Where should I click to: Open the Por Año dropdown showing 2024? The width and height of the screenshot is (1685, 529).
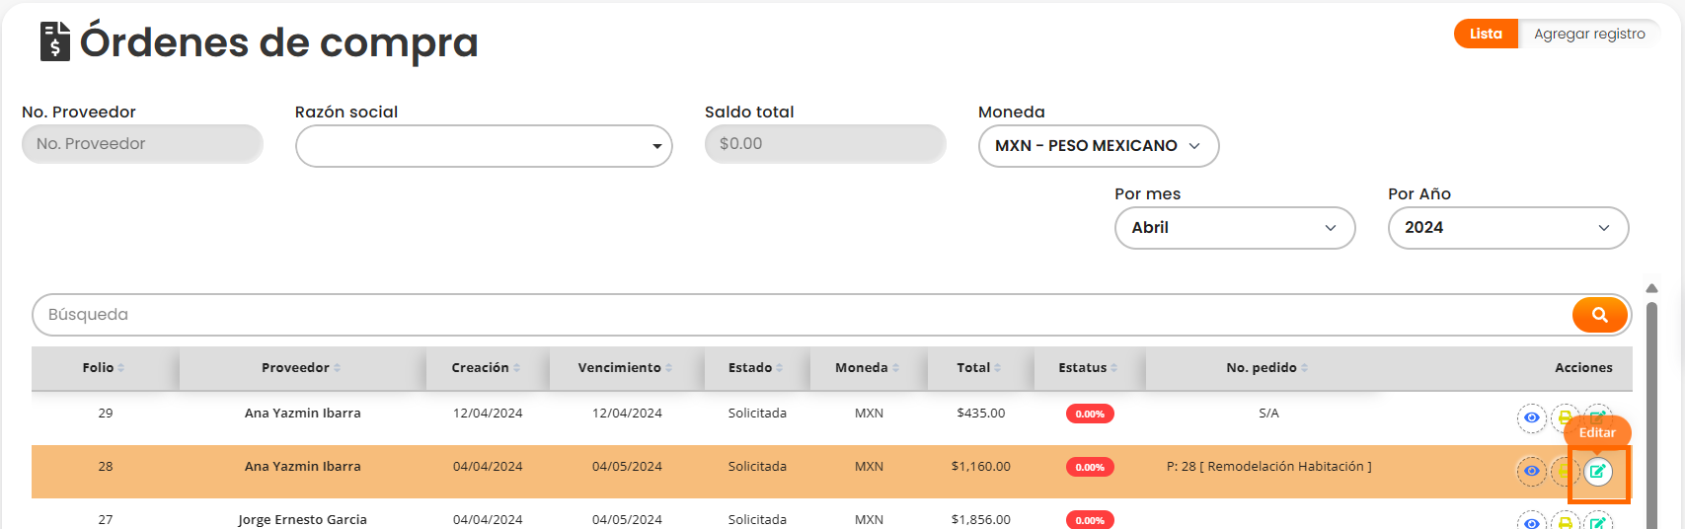coord(1507,228)
